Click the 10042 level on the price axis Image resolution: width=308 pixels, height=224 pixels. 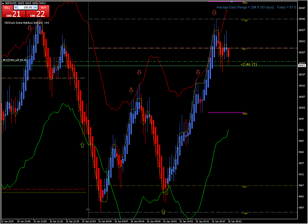click(x=302, y=19)
